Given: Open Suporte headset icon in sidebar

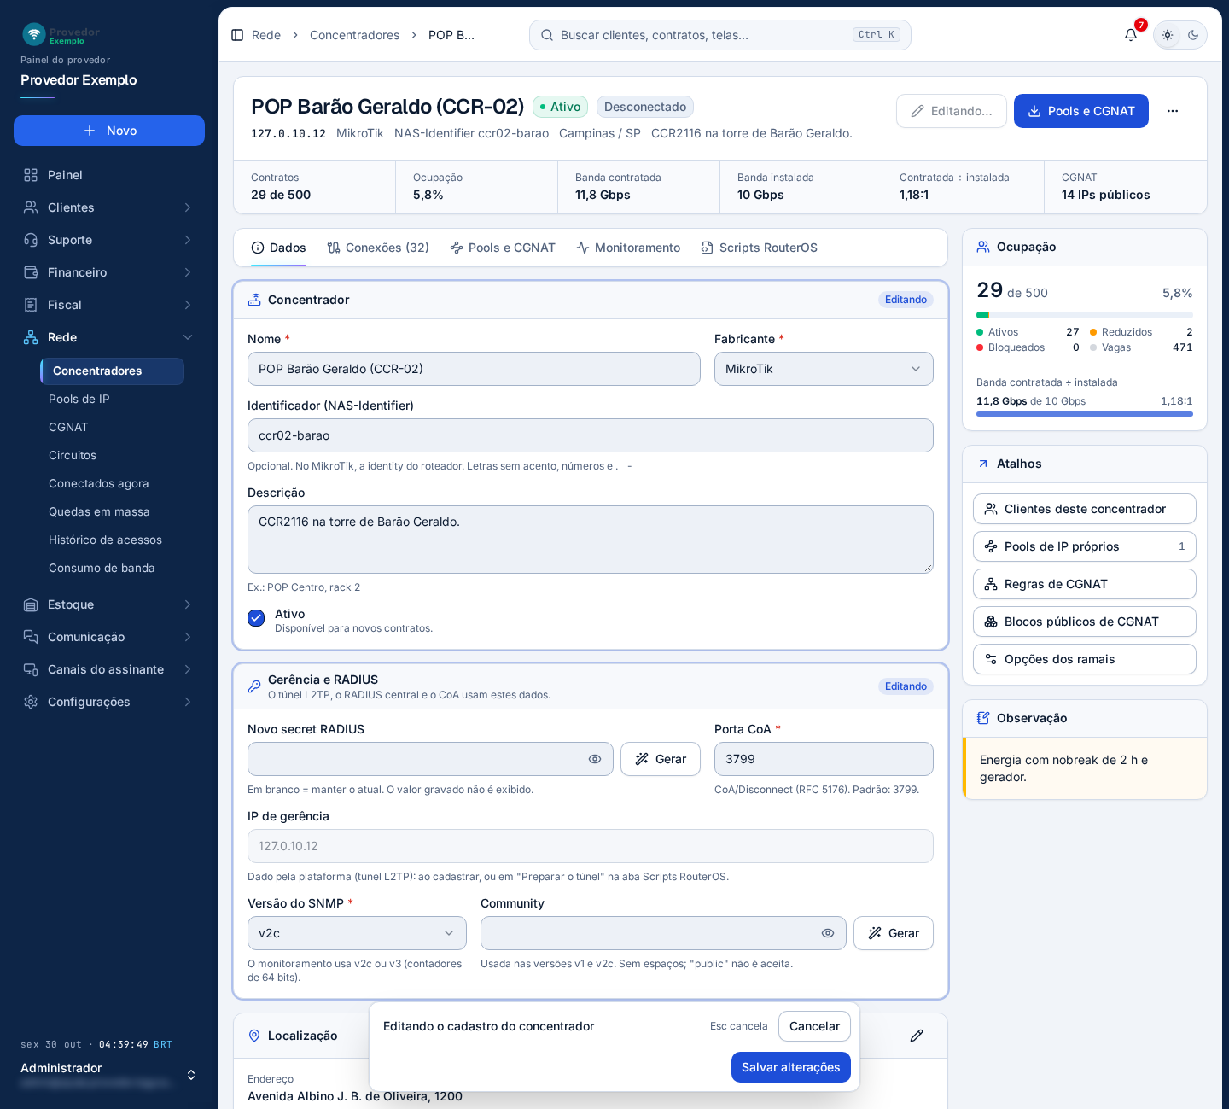Looking at the screenshot, I should coord(31,240).
